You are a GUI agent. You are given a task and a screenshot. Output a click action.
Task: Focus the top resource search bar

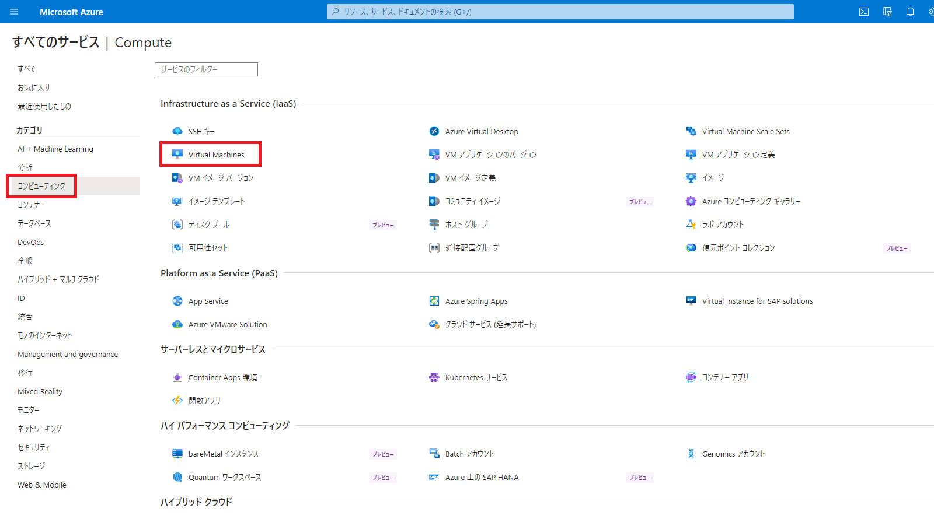tap(560, 12)
